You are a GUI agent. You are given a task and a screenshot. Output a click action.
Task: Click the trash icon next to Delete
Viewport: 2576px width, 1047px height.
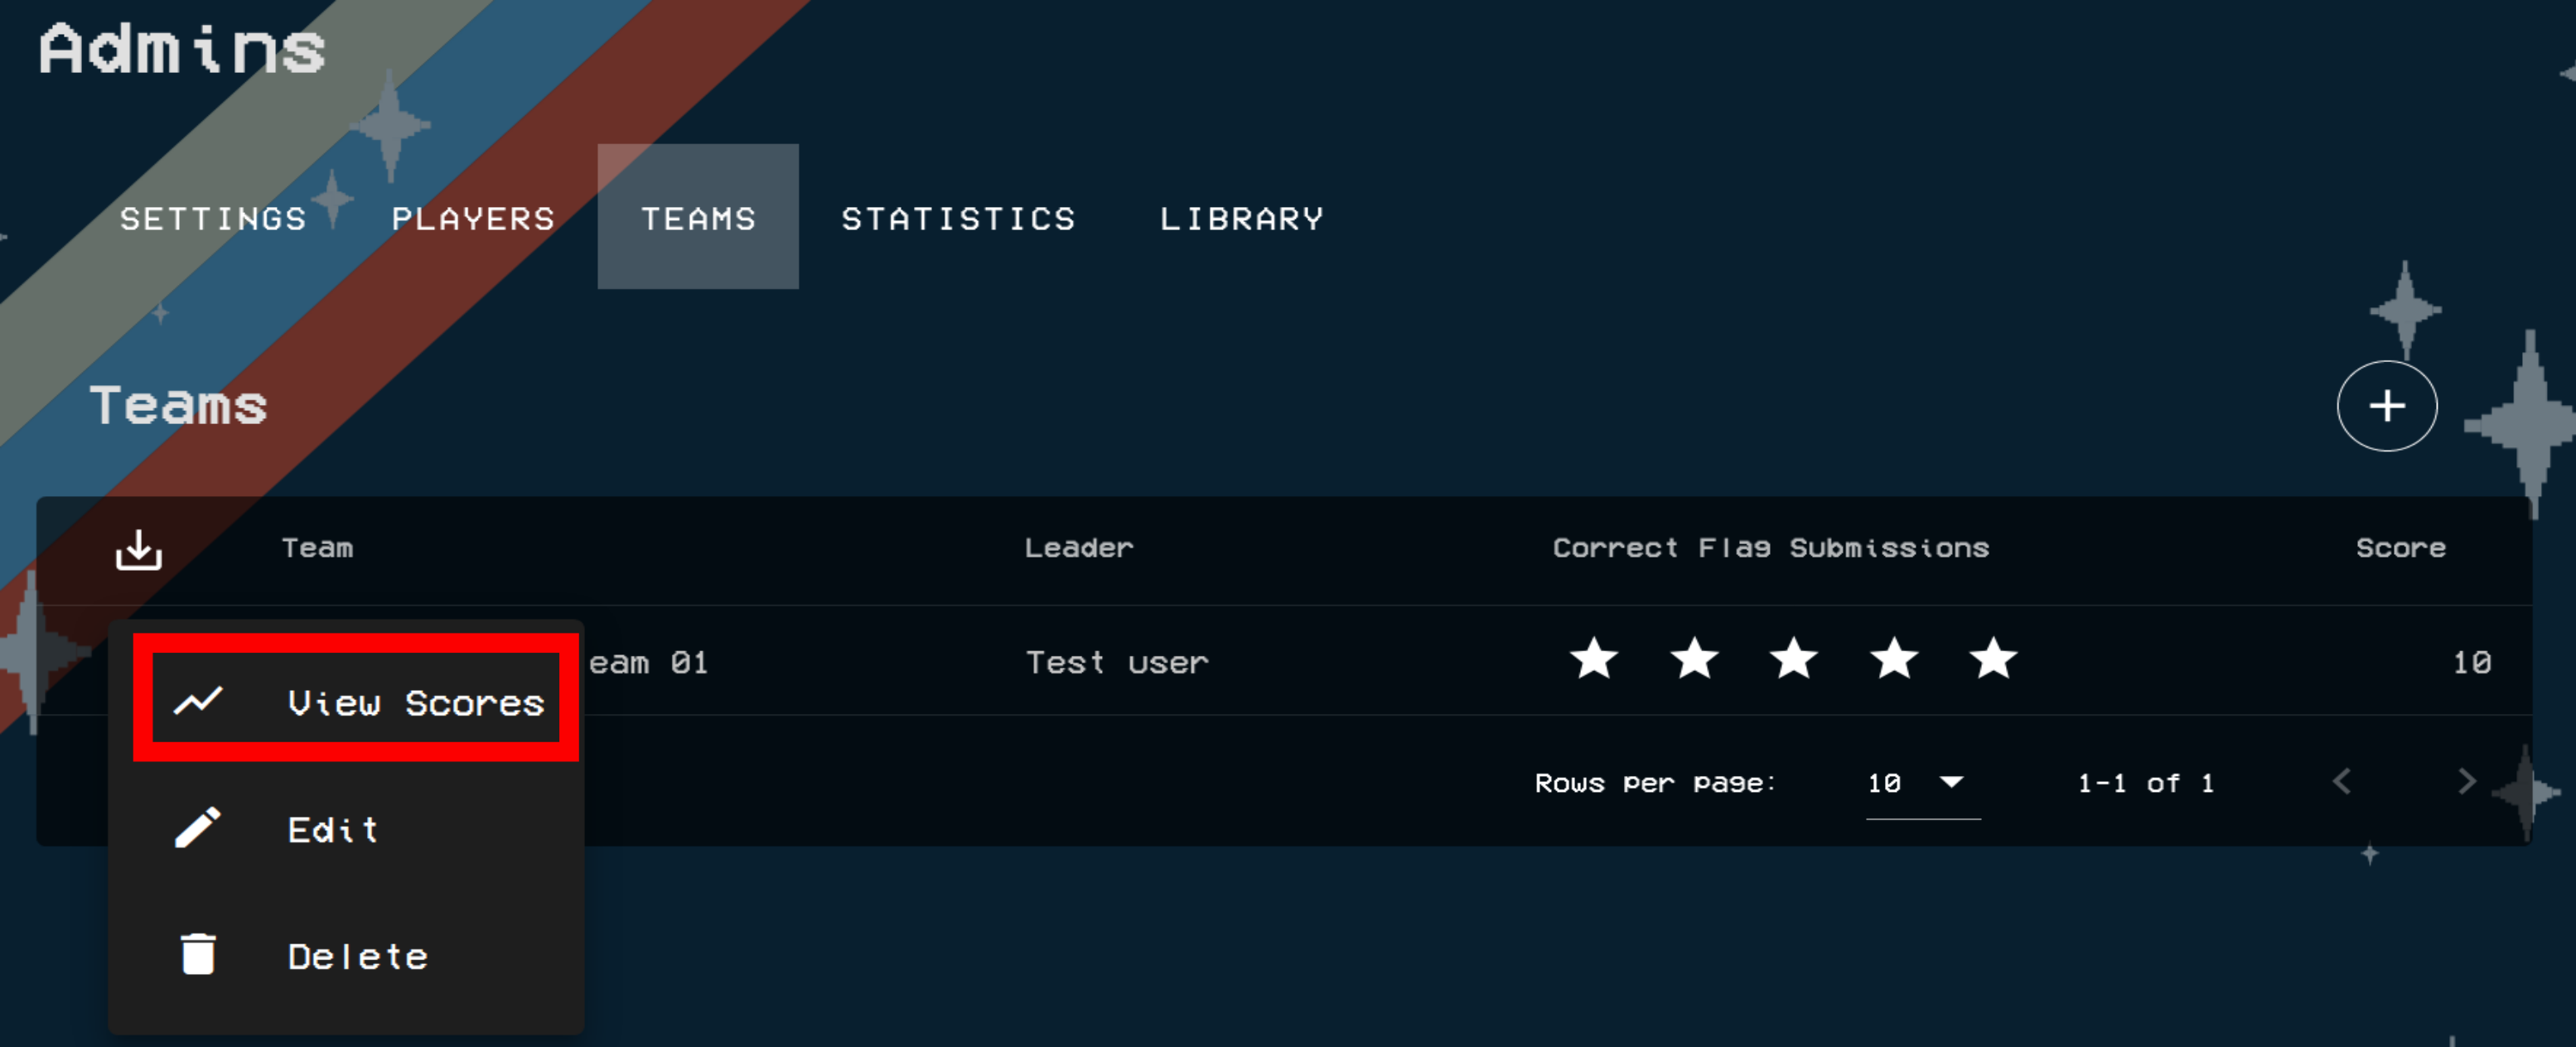click(199, 954)
